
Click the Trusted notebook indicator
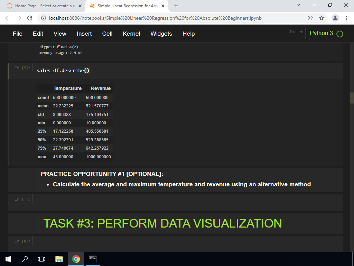pyautogui.click(x=296, y=32)
